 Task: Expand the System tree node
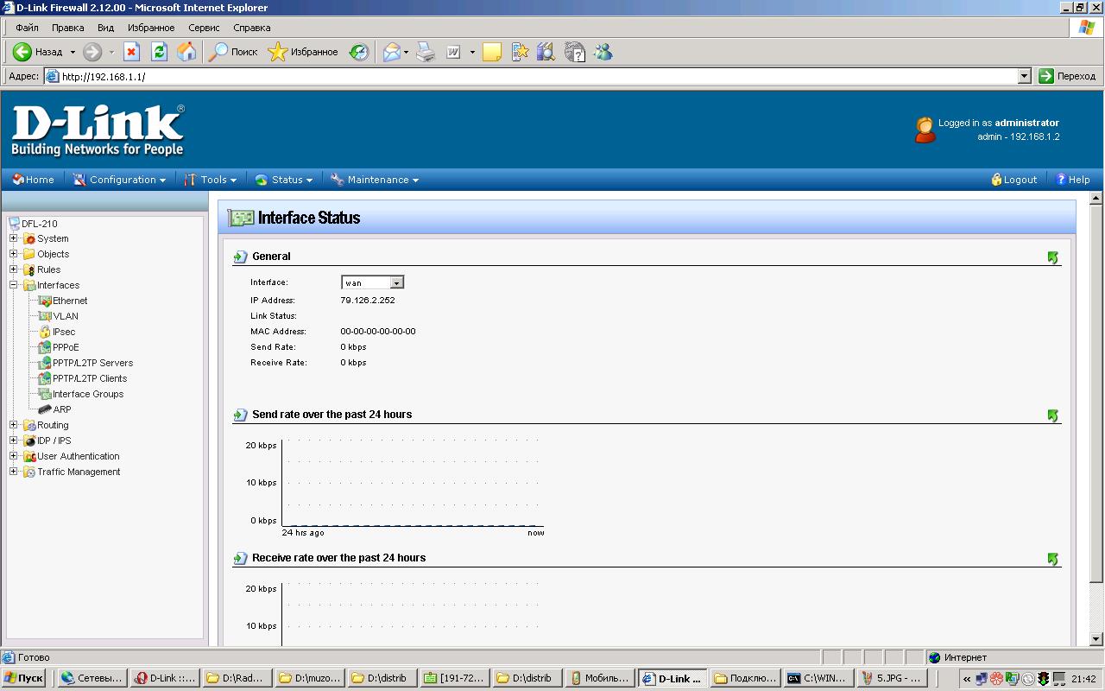(x=13, y=238)
